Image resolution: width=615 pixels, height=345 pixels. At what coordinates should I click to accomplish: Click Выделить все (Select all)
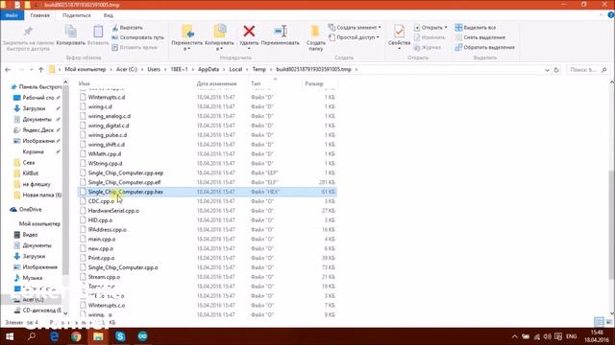coord(476,28)
